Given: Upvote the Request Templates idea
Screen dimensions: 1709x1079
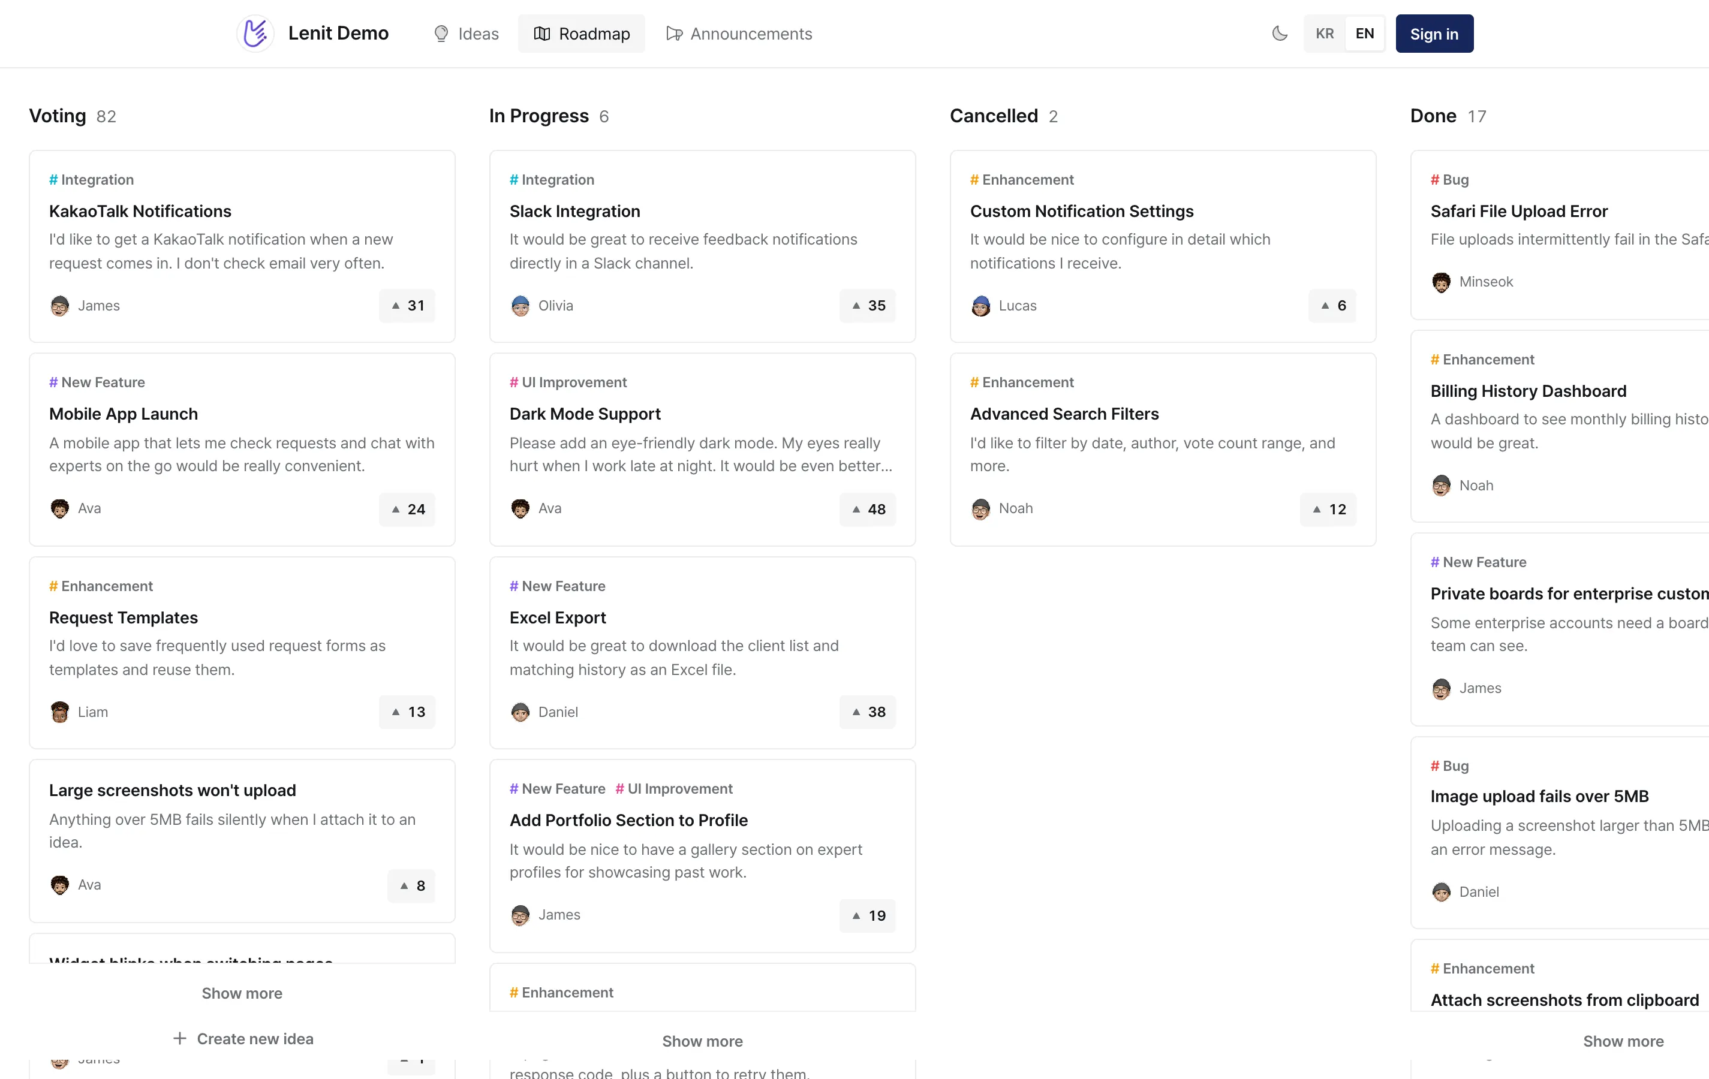Looking at the screenshot, I should (407, 712).
